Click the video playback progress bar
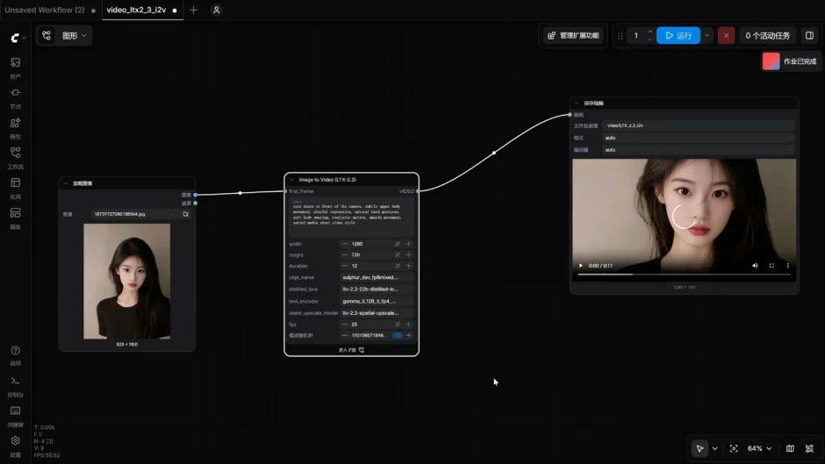825x464 pixels. coord(684,275)
